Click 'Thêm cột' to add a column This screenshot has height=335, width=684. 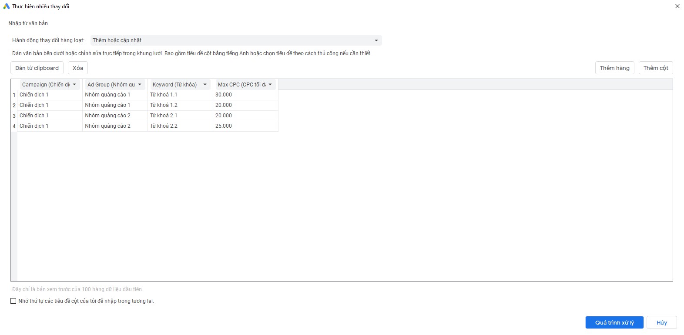[x=655, y=68]
